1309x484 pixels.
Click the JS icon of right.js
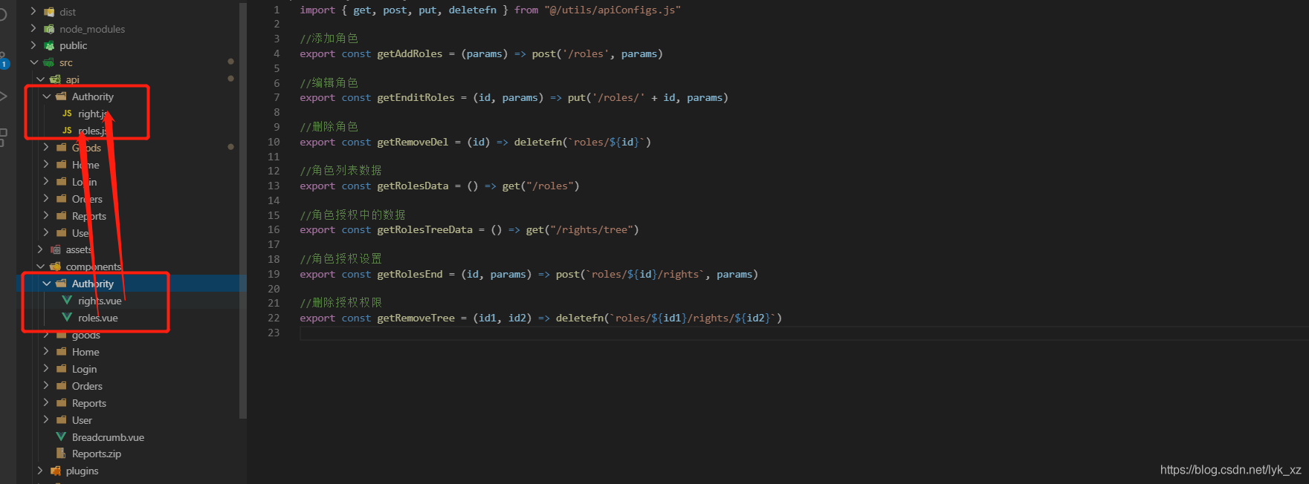coord(67,114)
